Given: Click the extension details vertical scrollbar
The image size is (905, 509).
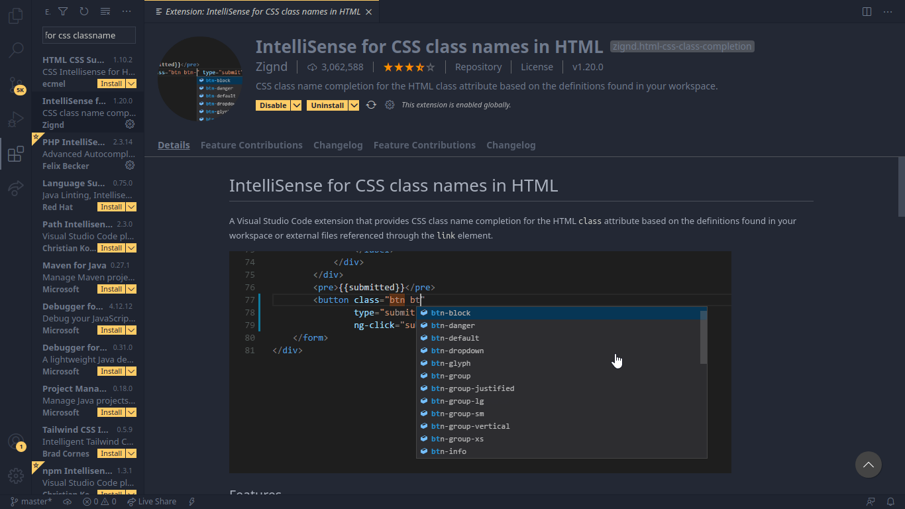Looking at the screenshot, I should pos(901,187).
